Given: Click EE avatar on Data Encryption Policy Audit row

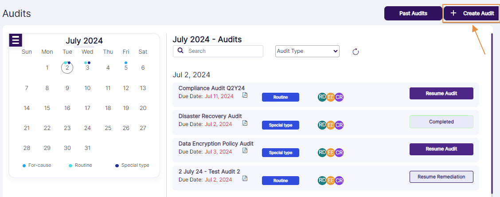Looking at the screenshot, I should [x=331, y=153].
